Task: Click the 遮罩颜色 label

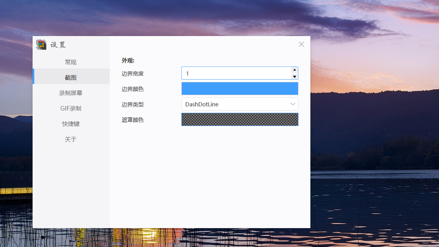Action: pos(133,119)
